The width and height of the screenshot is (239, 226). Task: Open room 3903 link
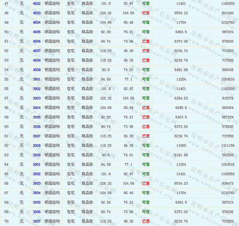pos(37,98)
